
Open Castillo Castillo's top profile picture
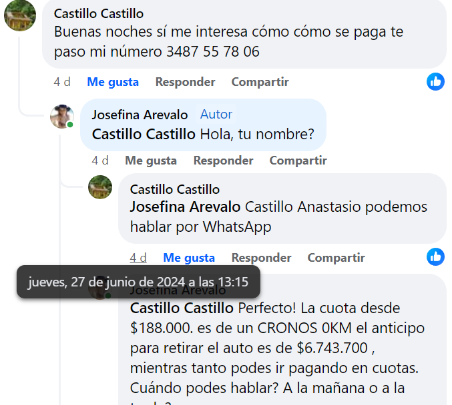point(20,15)
